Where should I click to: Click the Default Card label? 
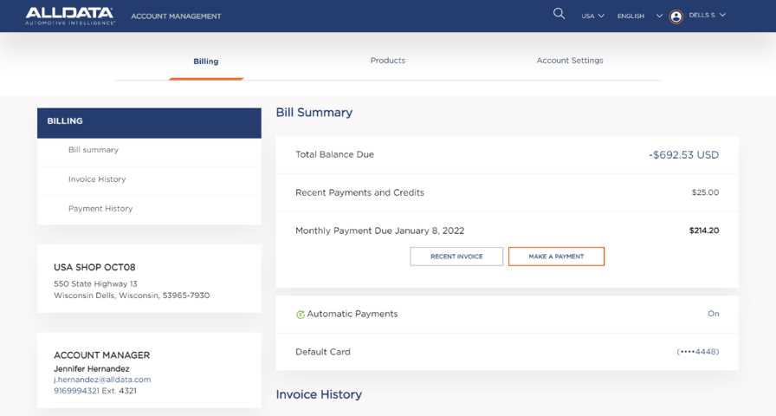[323, 352]
